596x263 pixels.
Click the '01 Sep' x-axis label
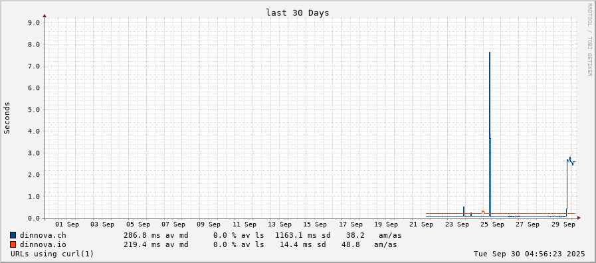click(x=67, y=224)
